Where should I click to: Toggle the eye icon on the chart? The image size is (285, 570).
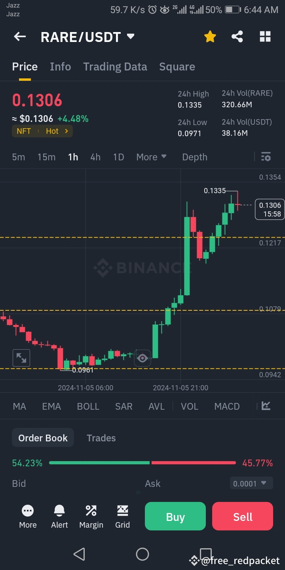tap(142, 357)
